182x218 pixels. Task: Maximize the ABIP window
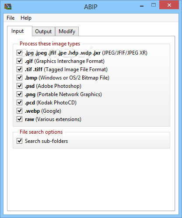point(154,5)
